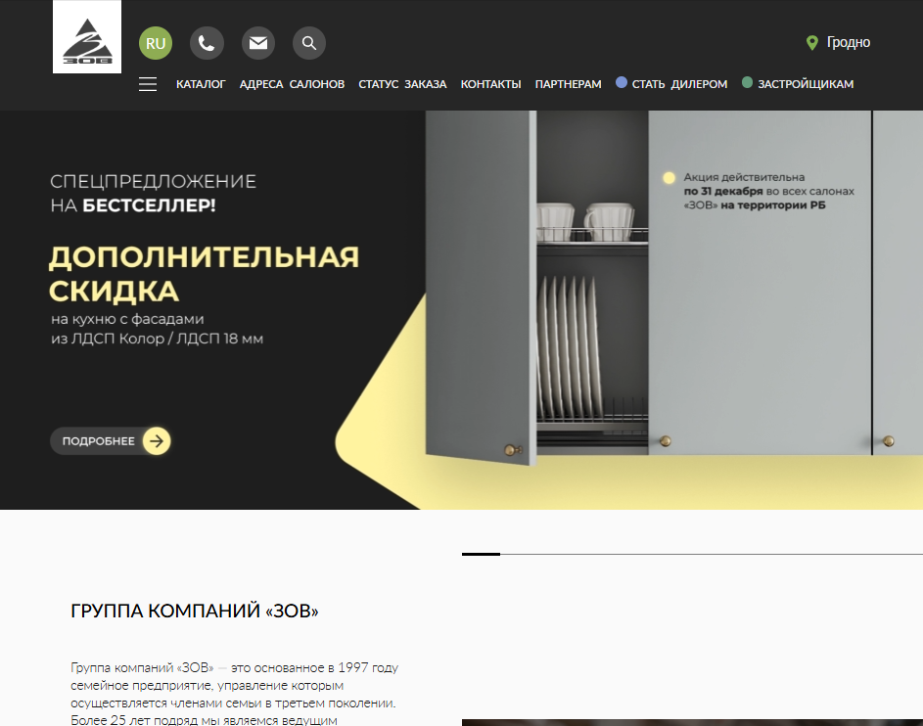The image size is (923, 726).
Task: Click ПАРТНЕРАМ in the top navigation
Action: pyautogui.click(x=569, y=85)
